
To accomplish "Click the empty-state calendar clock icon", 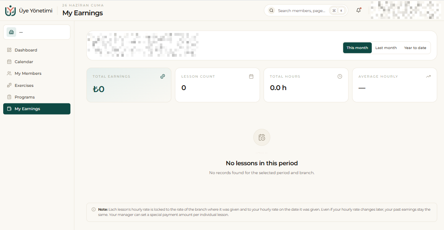I will (262, 138).
